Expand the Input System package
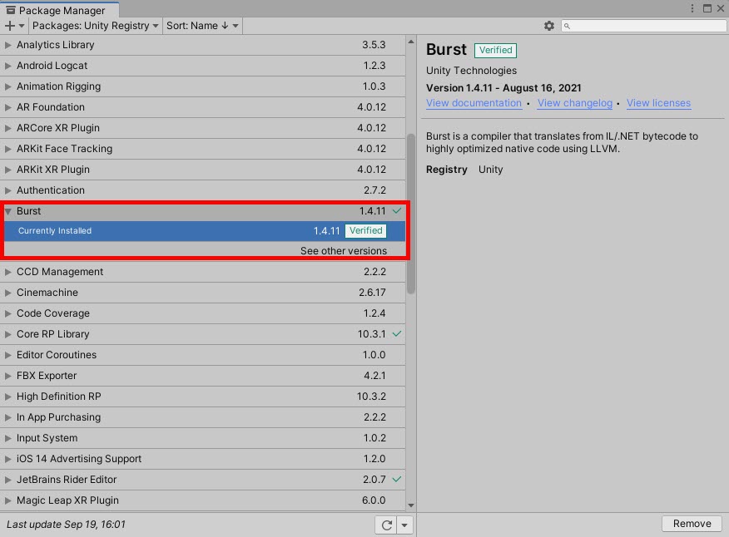 7,438
